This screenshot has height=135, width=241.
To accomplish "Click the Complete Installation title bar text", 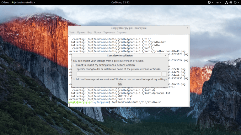I will pos(120,56).
